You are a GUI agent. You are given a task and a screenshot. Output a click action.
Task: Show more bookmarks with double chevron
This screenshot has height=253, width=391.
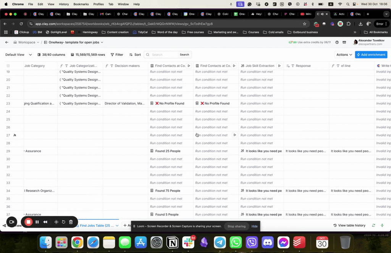[355, 32]
